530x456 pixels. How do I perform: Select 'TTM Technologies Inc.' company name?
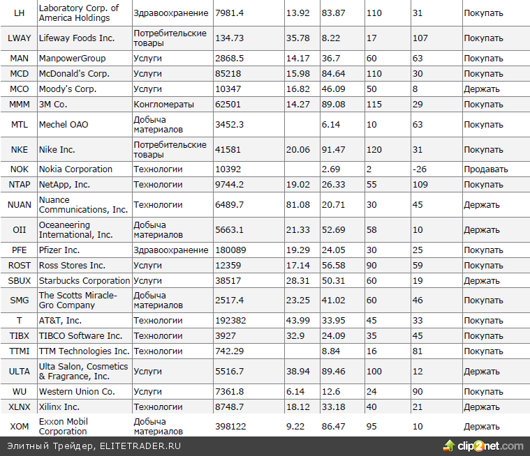click(84, 351)
